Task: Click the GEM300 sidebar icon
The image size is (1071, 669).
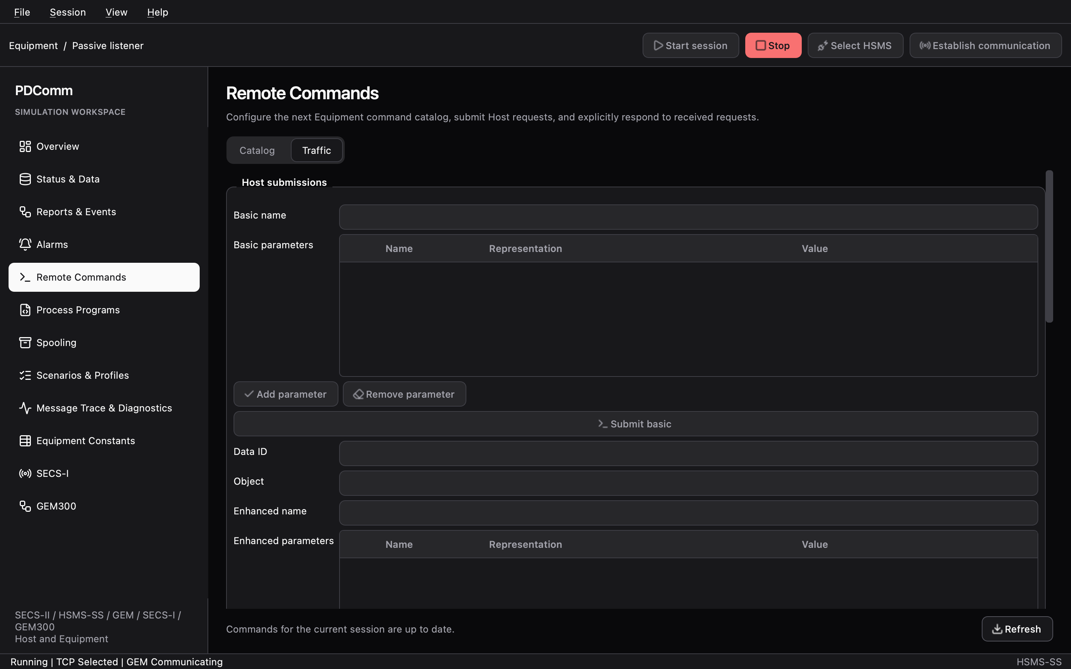Action: [25, 507]
